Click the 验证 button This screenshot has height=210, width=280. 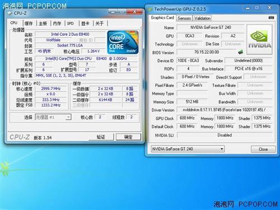coord(101,137)
